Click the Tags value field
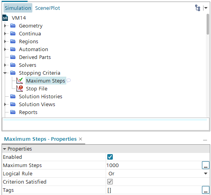 tap(154, 190)
